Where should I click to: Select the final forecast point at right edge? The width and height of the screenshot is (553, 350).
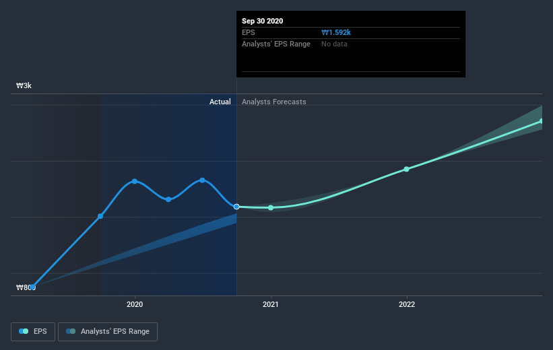(542, 121)
